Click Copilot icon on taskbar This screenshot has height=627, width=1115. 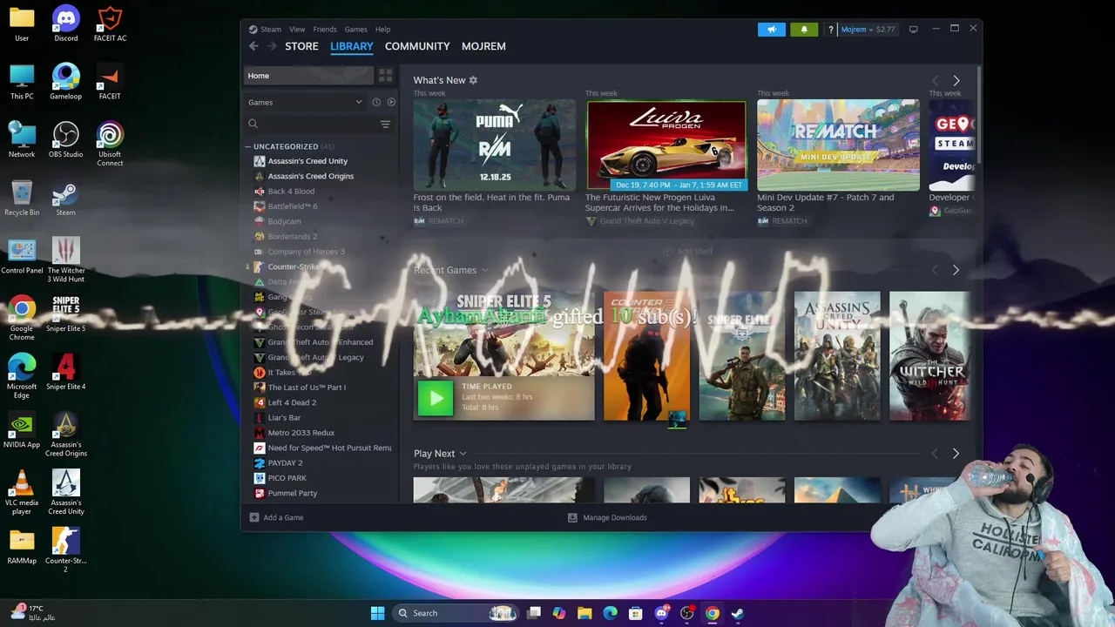pyautogui.click(x=559, y=613)
